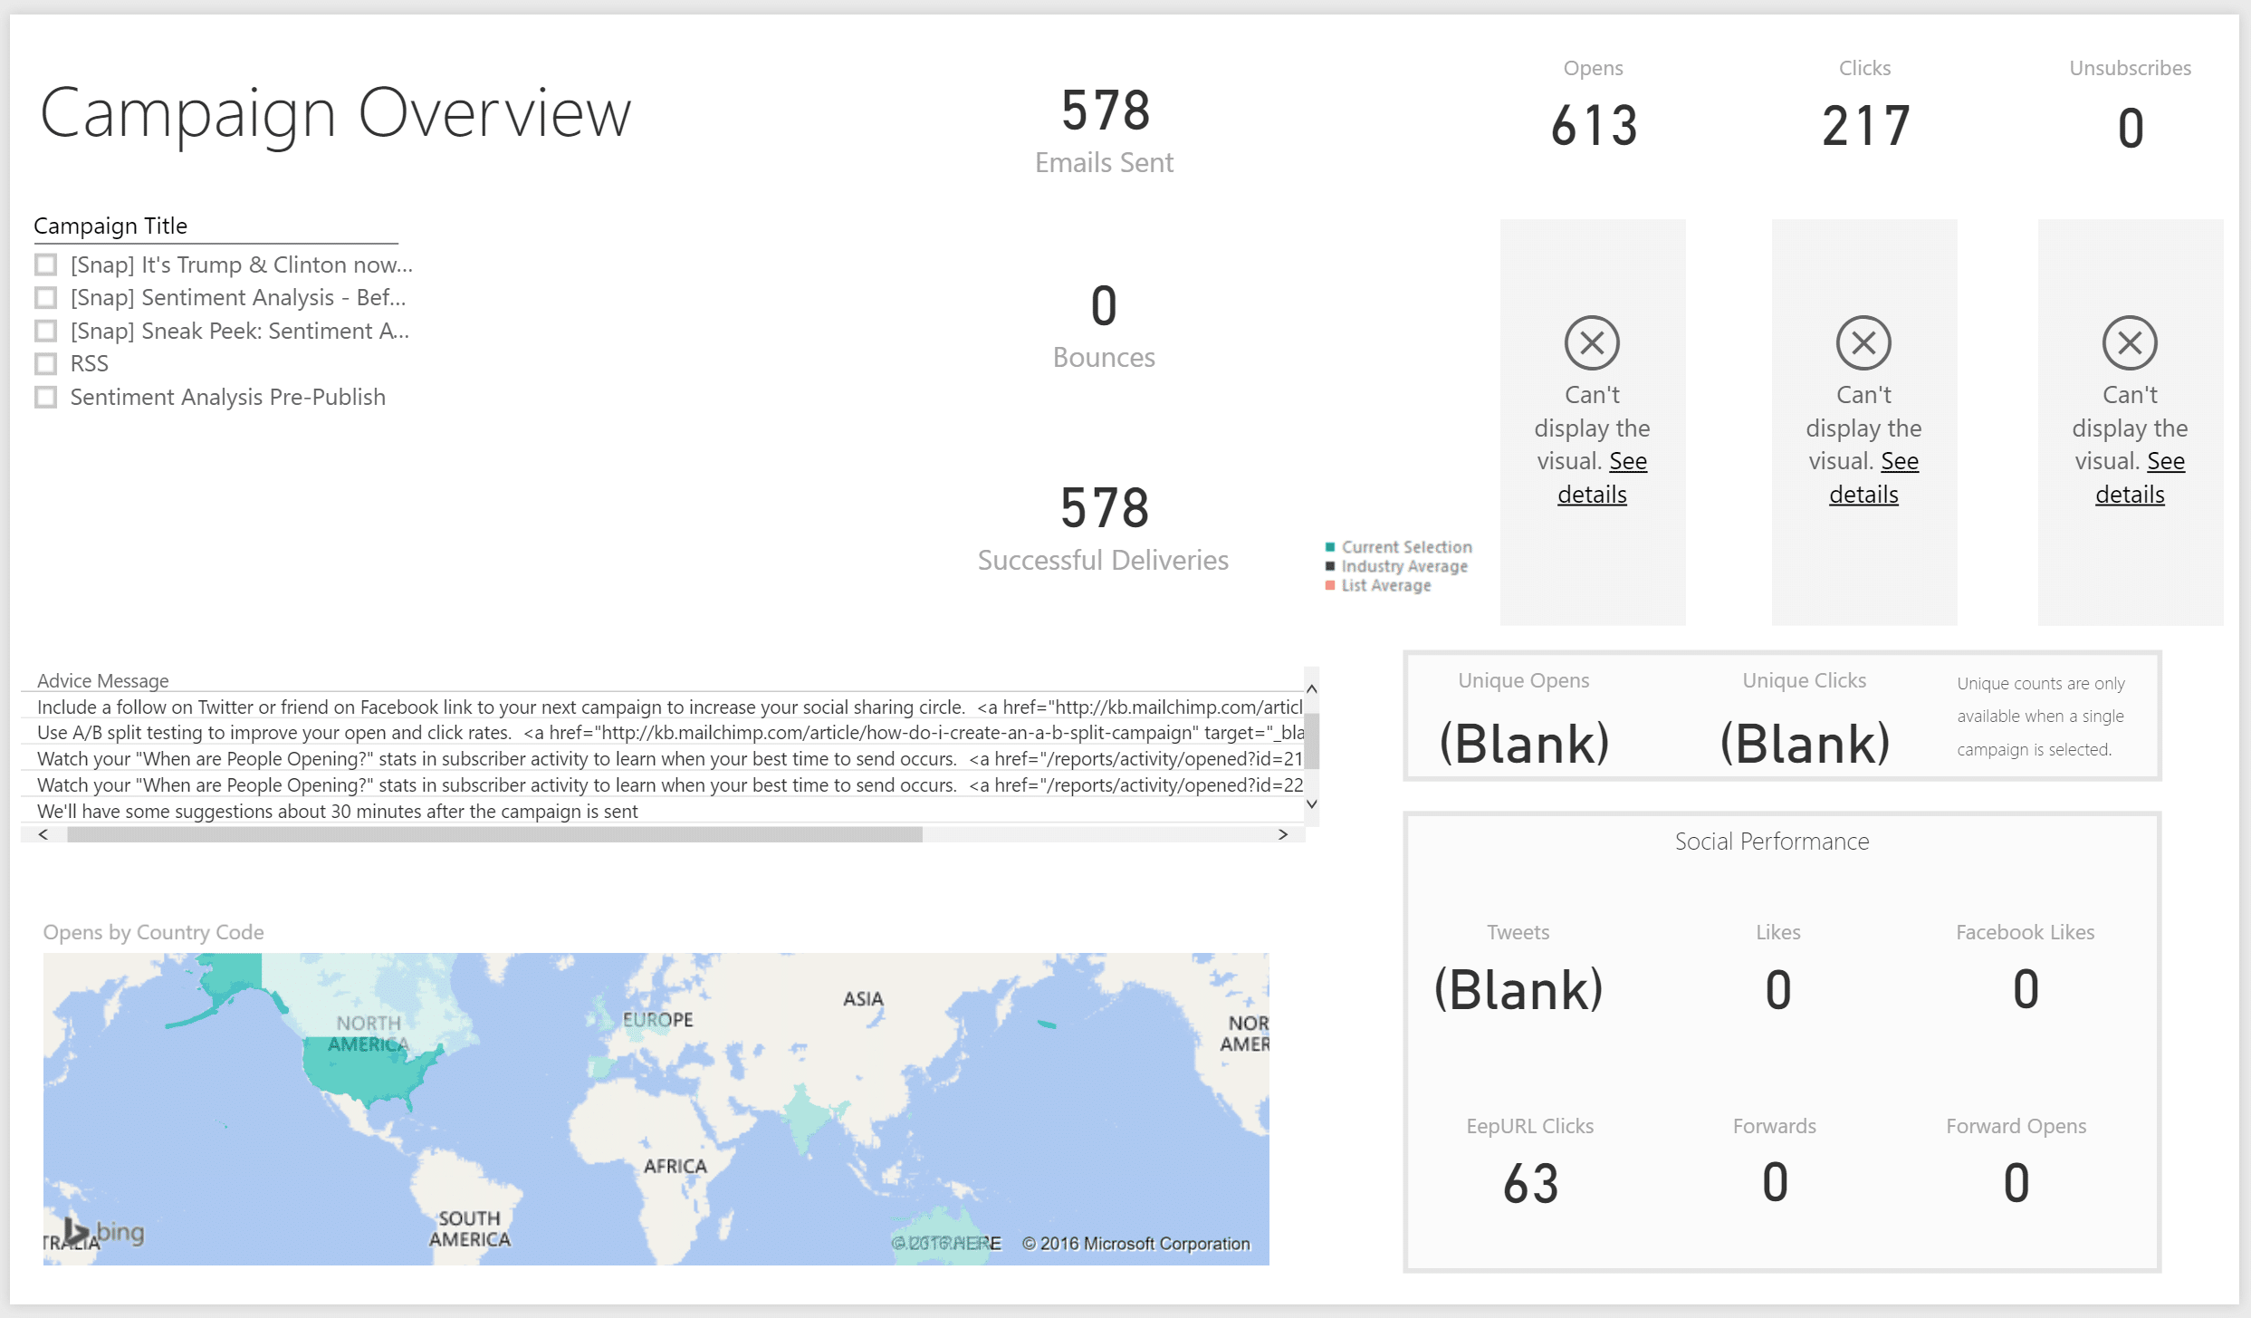Check the Trump & Clinton campaign checkbox

(46, 265)
